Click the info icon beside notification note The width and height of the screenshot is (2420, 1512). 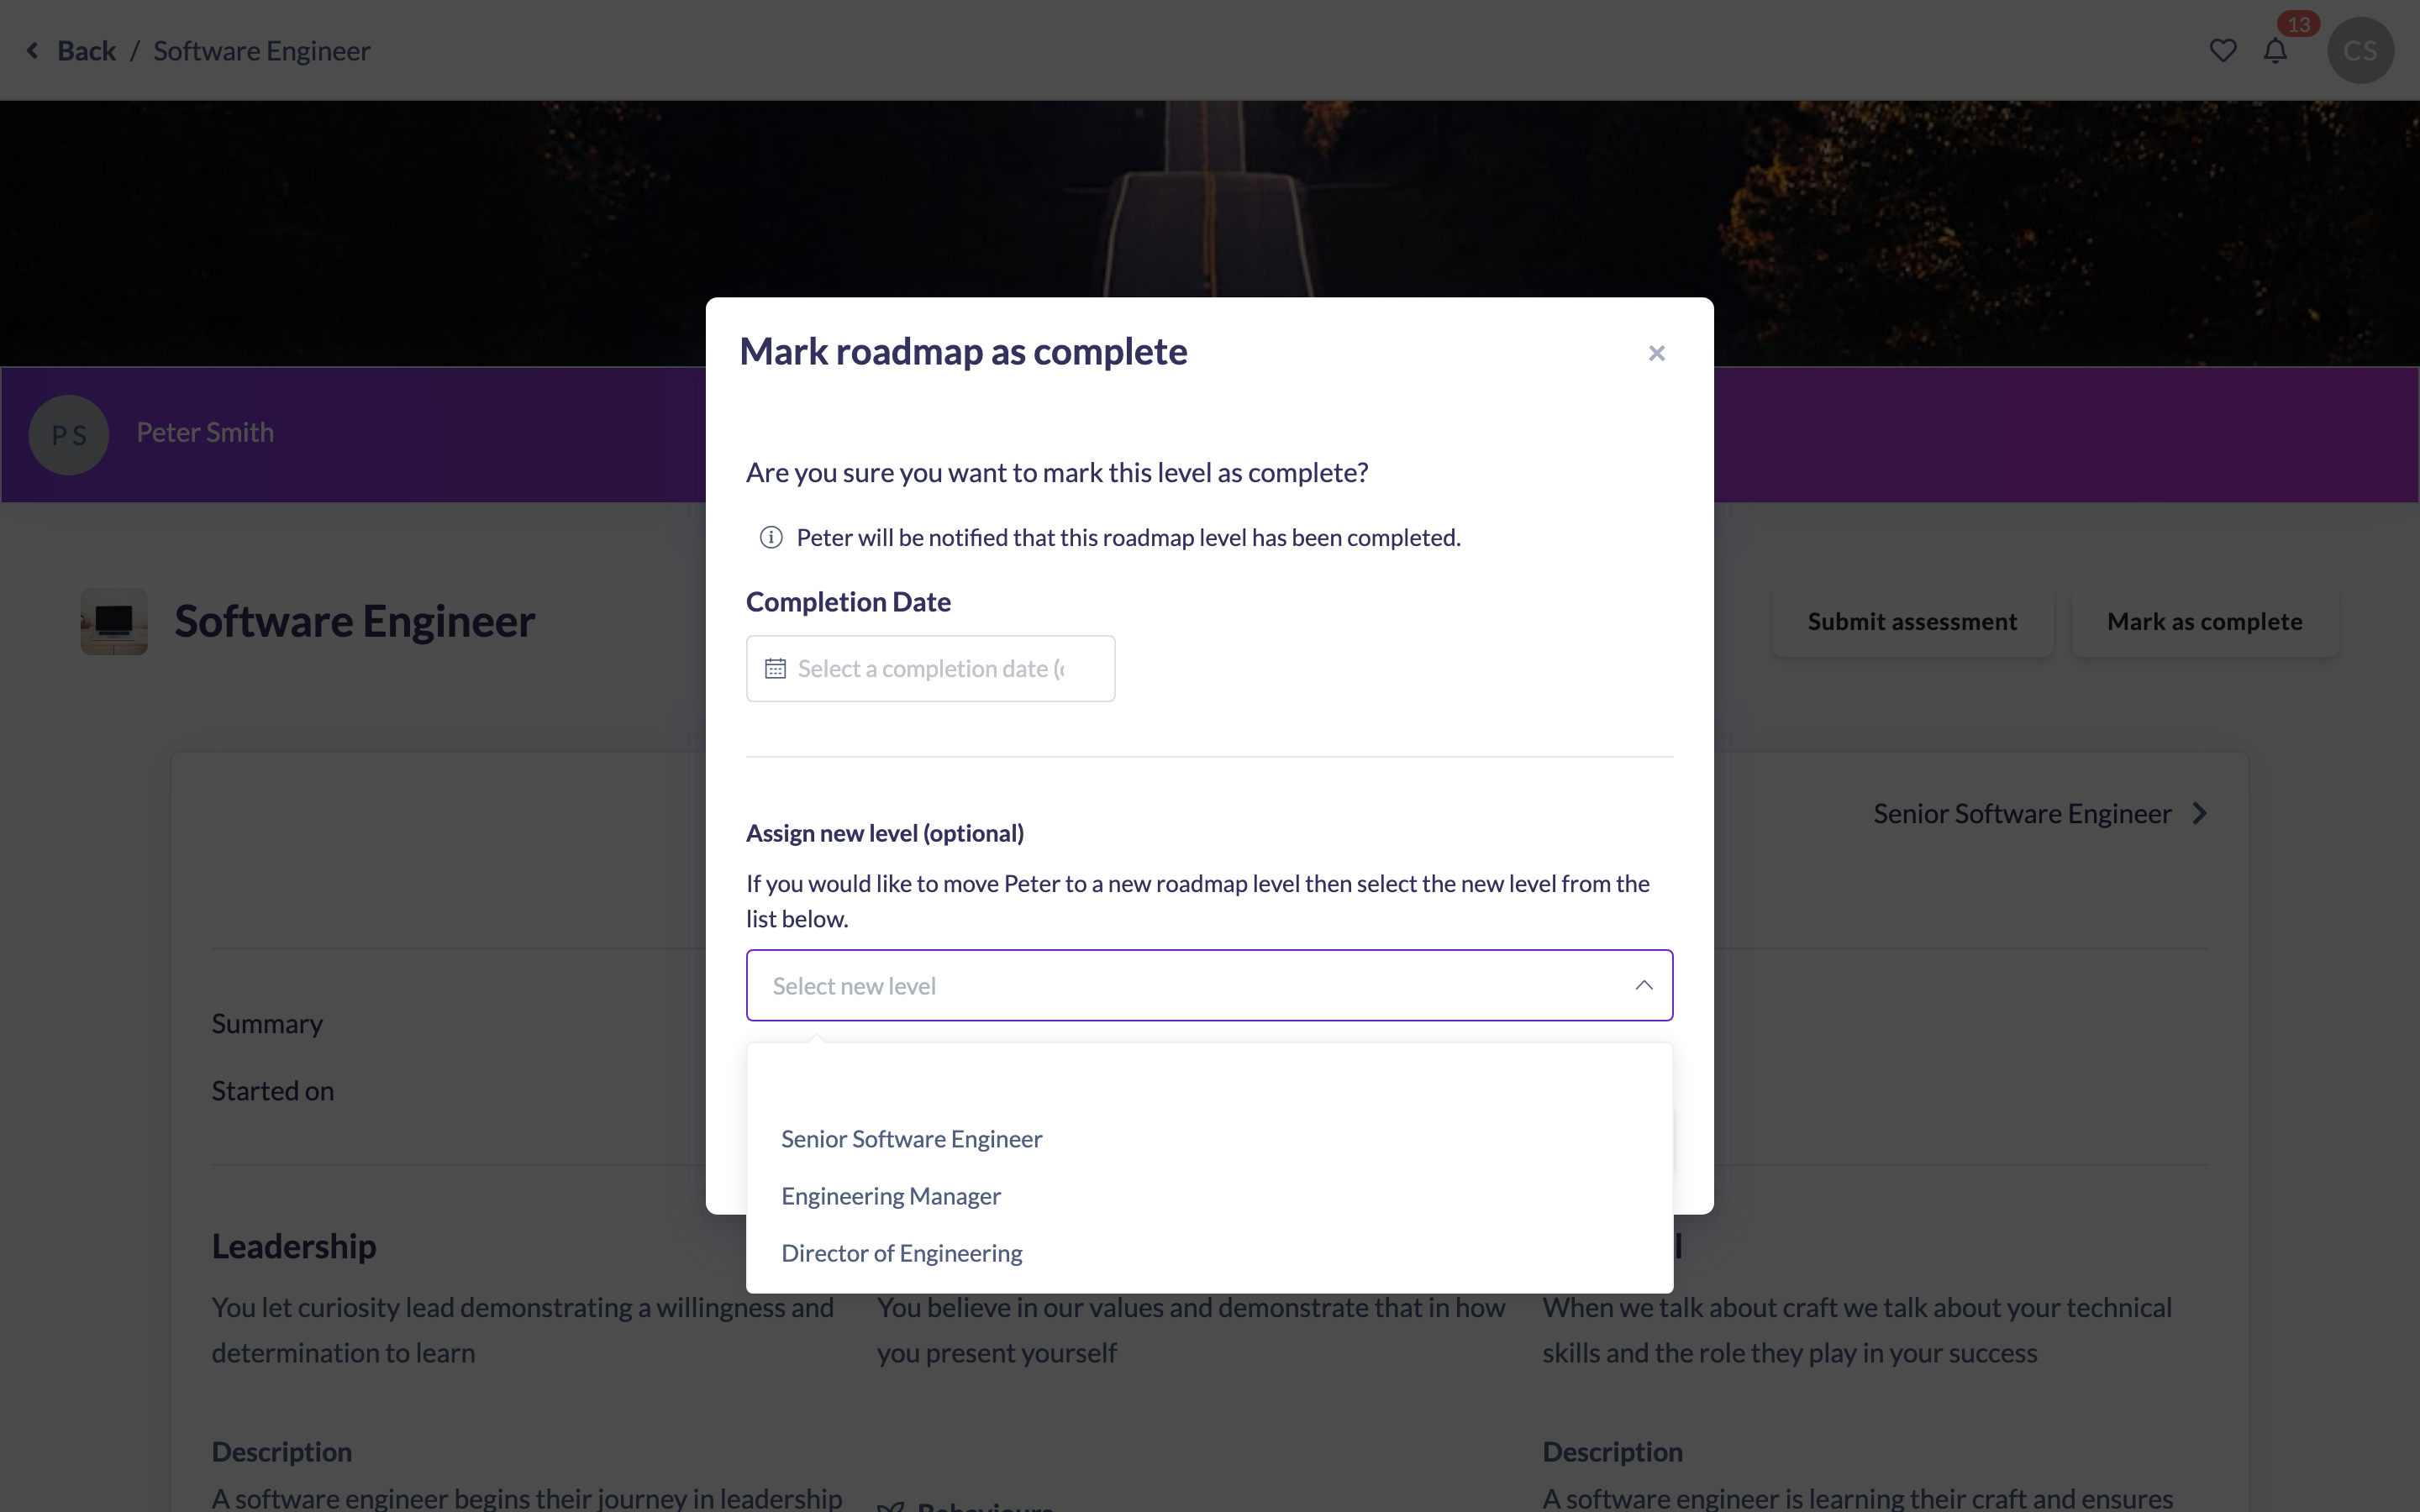tap(771, 538)
